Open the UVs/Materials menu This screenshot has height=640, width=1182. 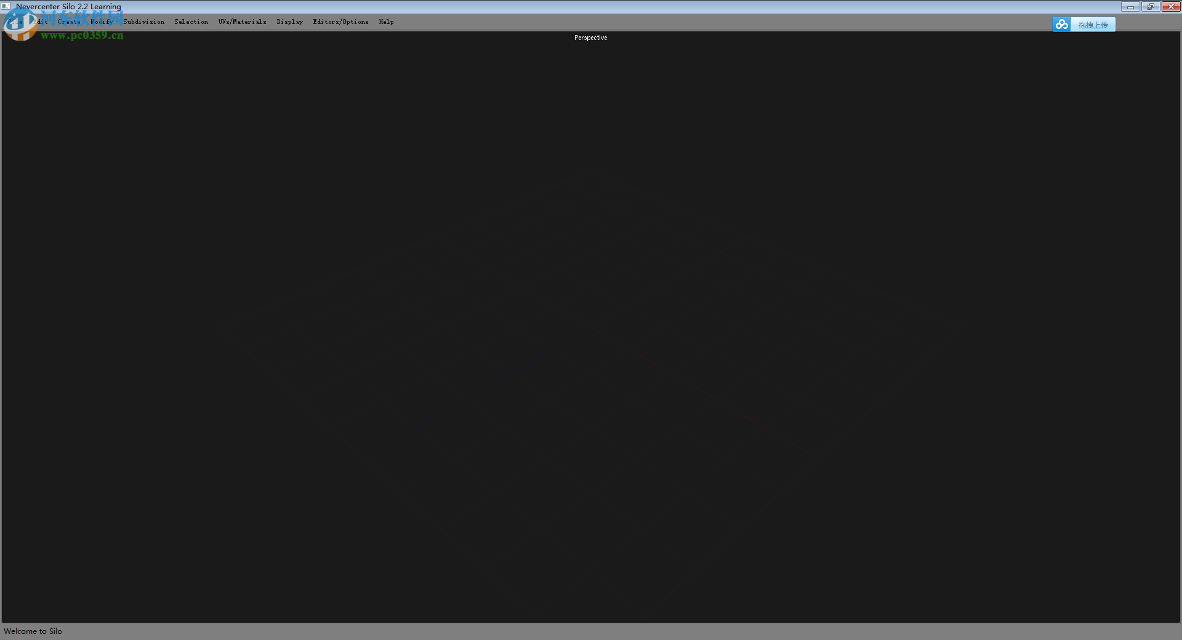[x=242, y=22]
